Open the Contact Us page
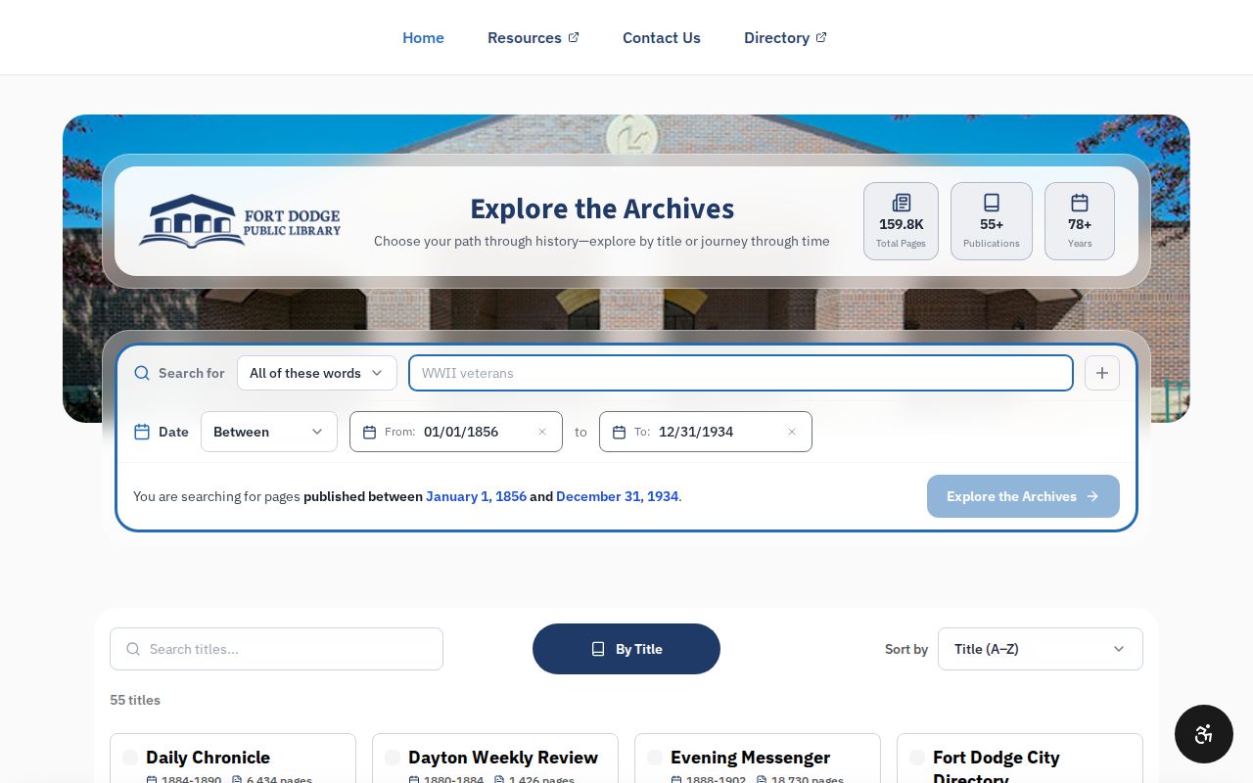This screenshot has height=783, width=1253. point(662,37)
